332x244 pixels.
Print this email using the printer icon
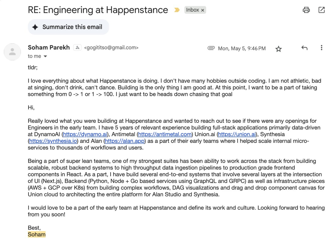(306, 10)
